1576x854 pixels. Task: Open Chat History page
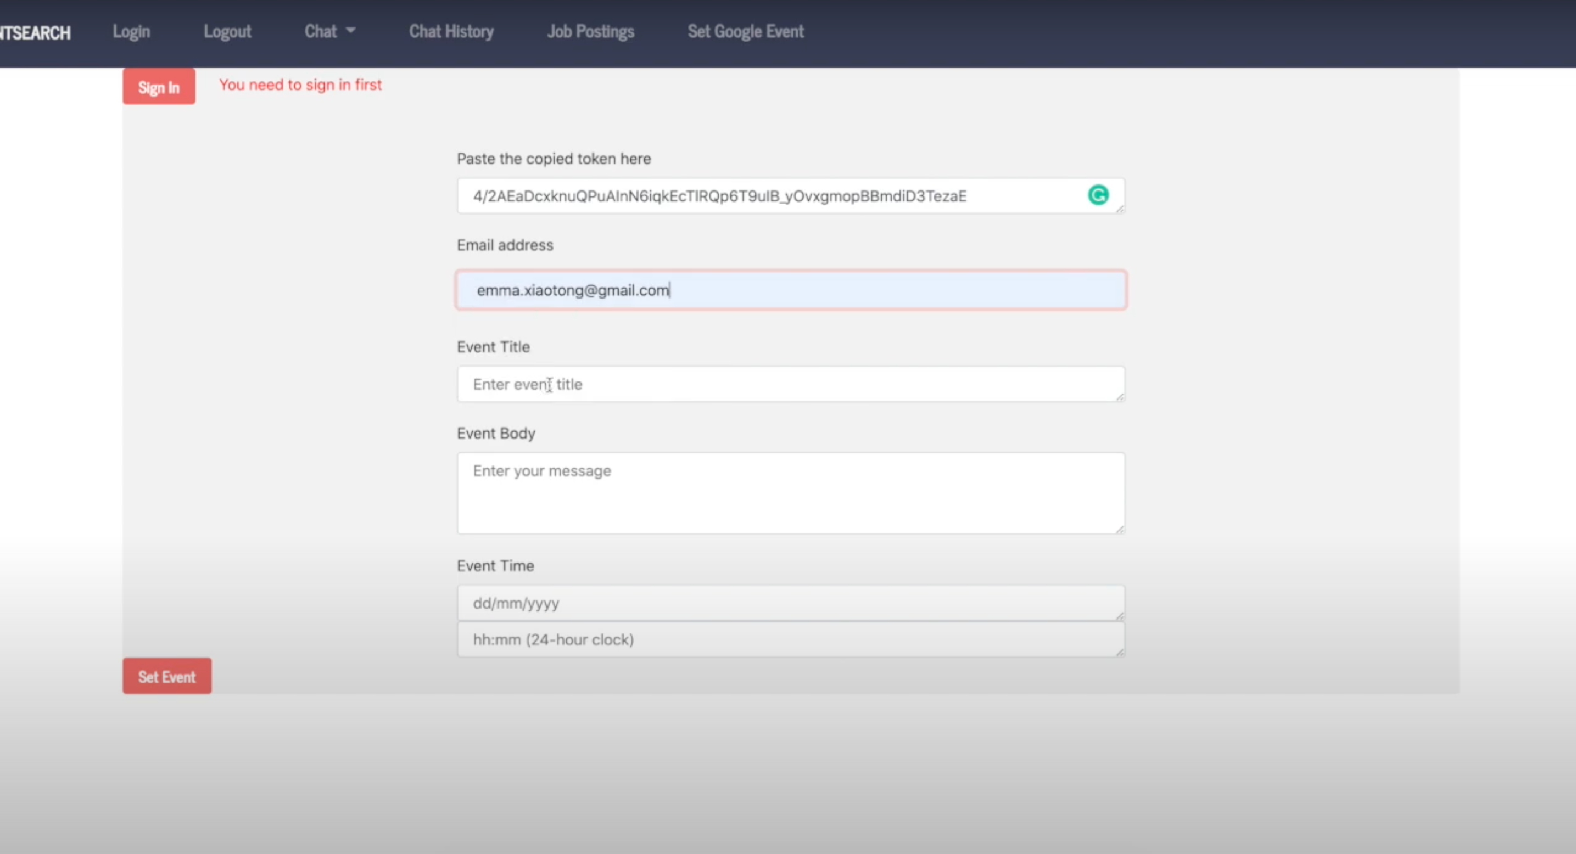(451, 32)
